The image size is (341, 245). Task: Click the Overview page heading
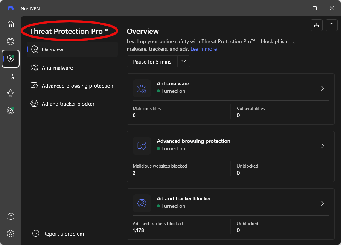[x=143, y=31]
